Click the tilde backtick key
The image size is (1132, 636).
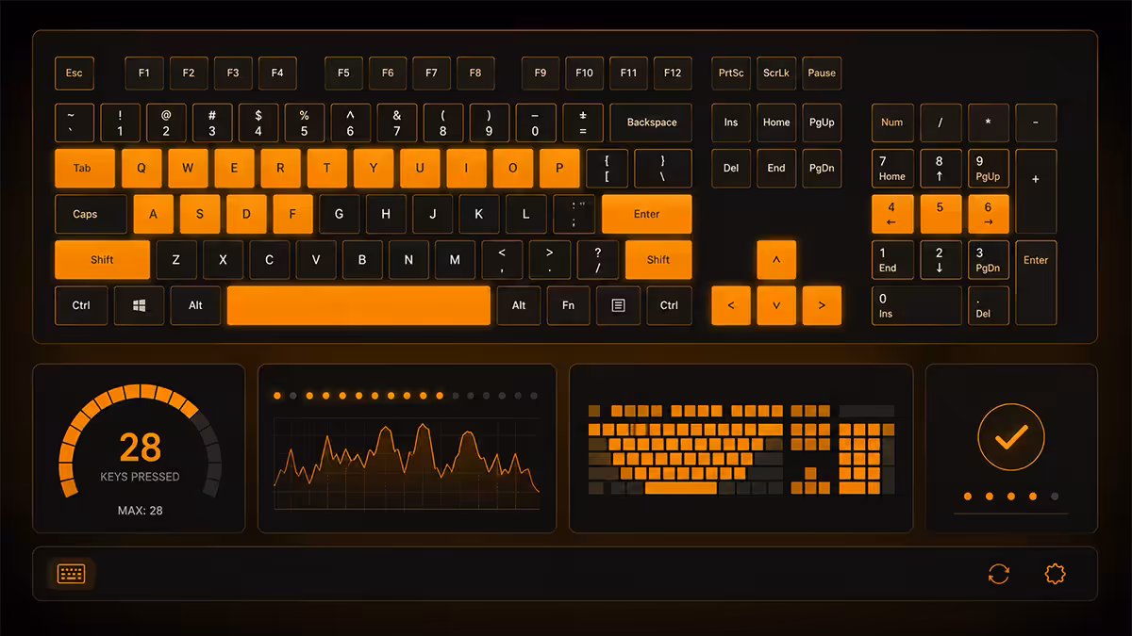75,122
